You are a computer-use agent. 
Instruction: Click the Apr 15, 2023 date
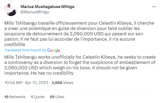37,83
